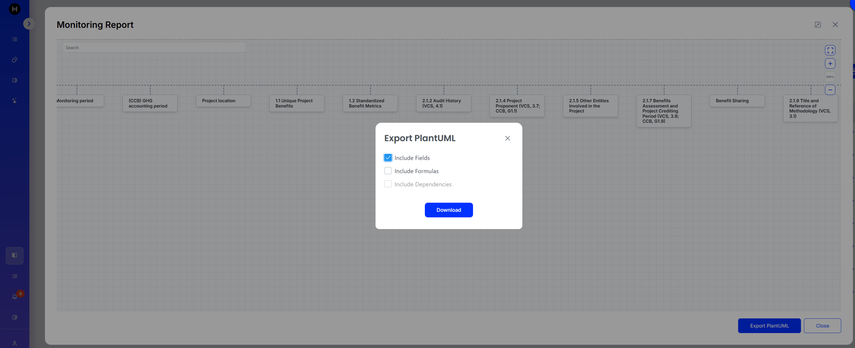Image resolution: width=855 pixels, height=348 pixels.
Task: Click the user profile icon in sidebar
Action: tap(14, 344)
